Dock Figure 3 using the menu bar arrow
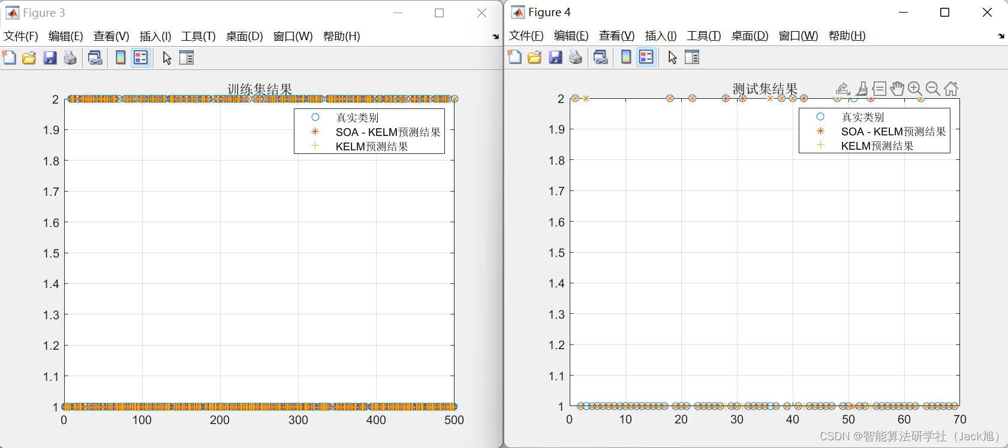Viewport: 1008px width, 448px height. click(495, 37)
